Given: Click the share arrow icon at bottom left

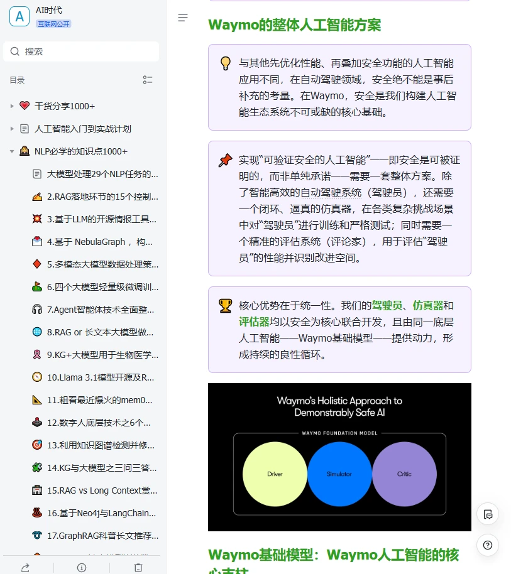Looking at the screenshot, I should click(x=25, y=567).
